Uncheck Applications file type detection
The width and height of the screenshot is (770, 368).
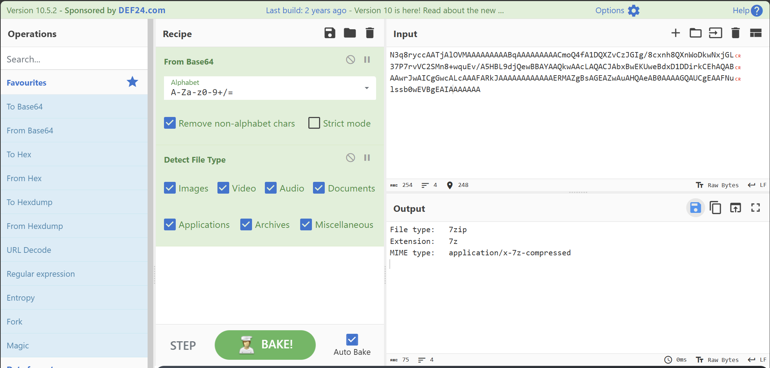[x=170, y=224]
